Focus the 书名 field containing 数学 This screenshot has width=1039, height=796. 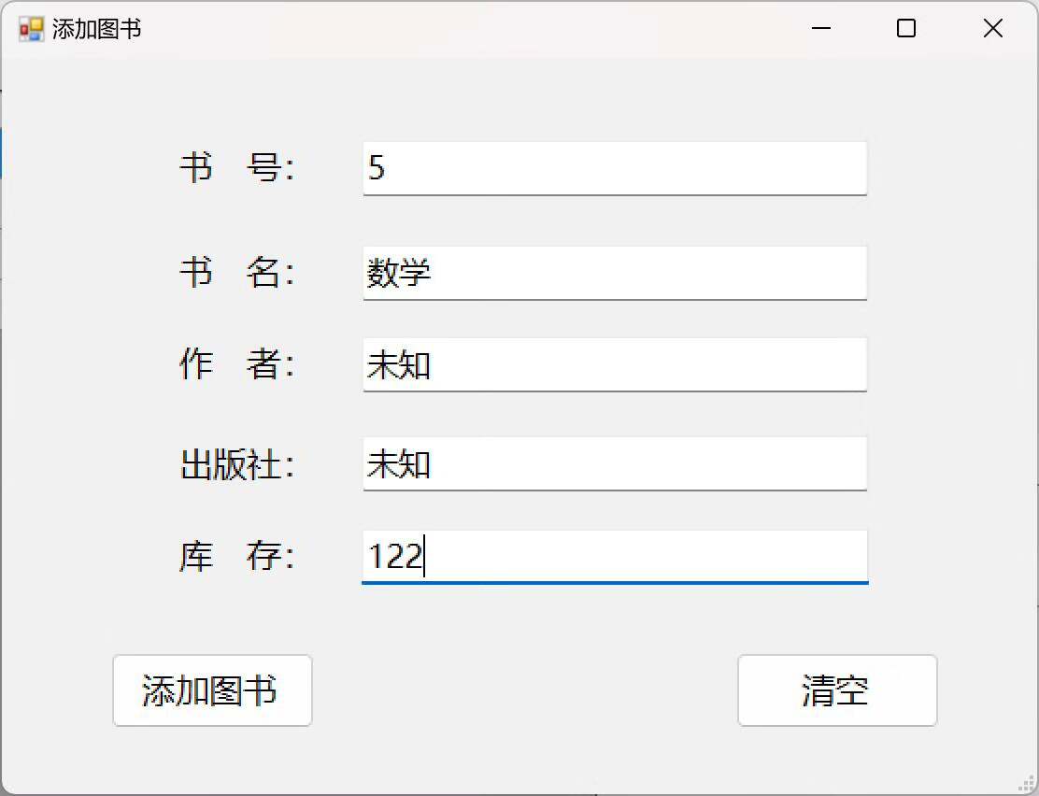coord(614,273)
